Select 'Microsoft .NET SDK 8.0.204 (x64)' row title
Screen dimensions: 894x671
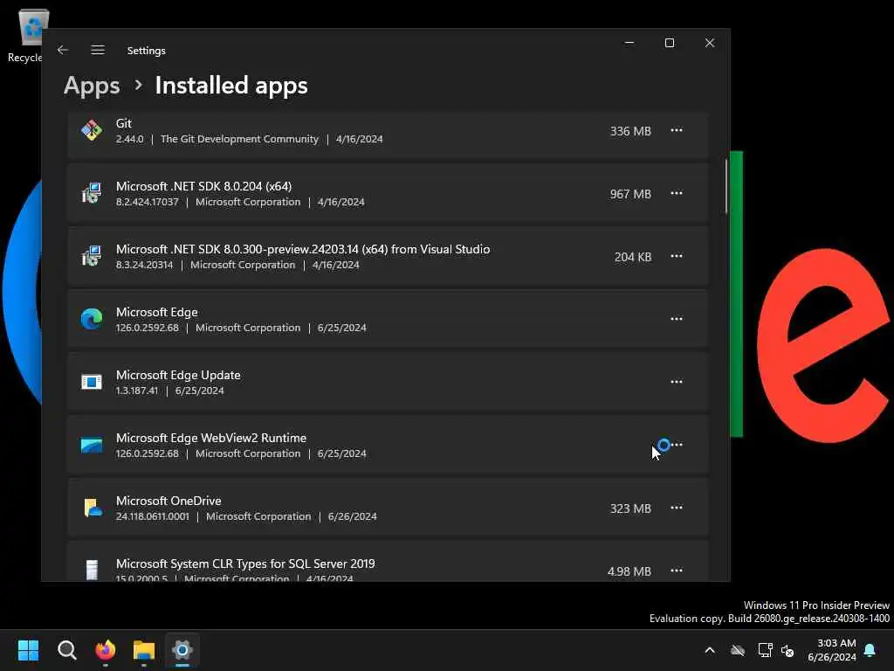[x=203, y=186]
